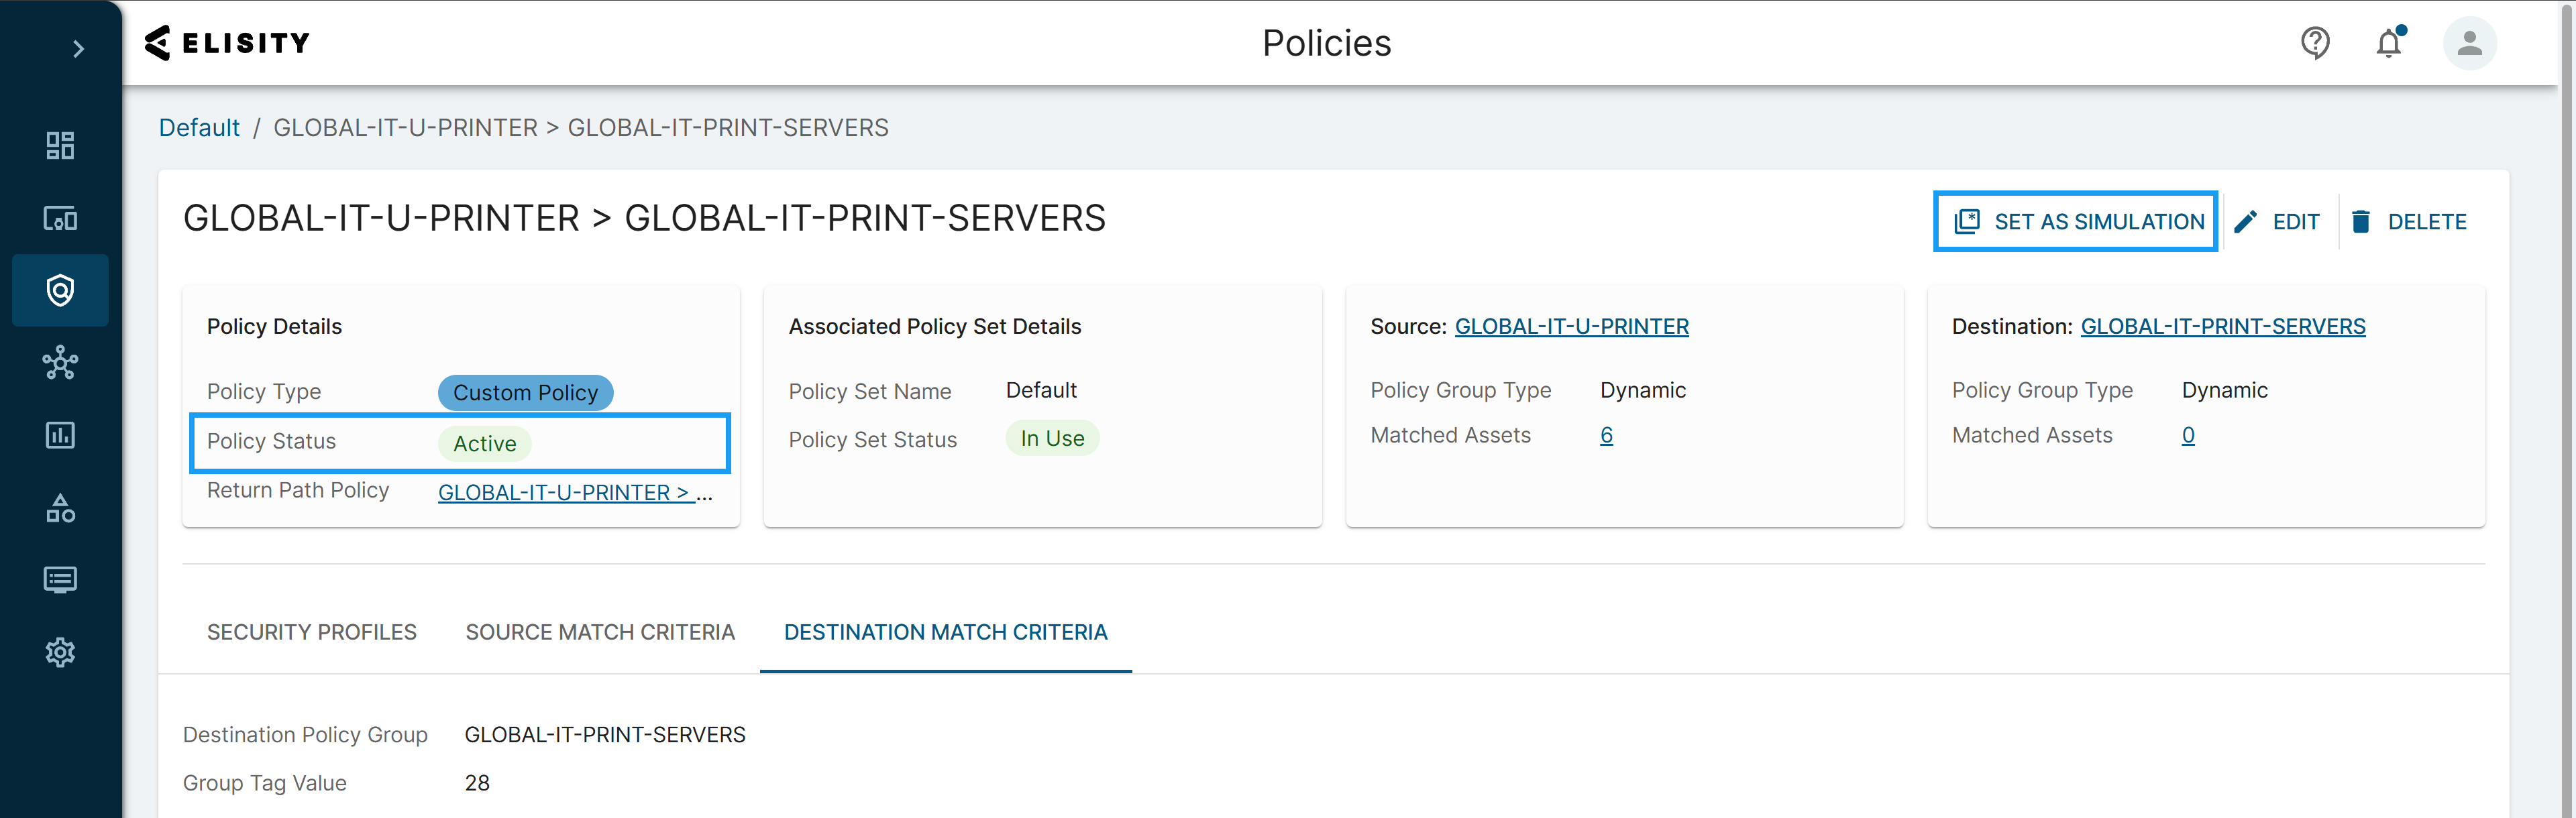Open the analytics chart icon in sidebar

60,435
